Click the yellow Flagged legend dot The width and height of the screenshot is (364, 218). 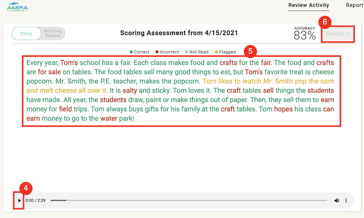click(x=217, y=52)
